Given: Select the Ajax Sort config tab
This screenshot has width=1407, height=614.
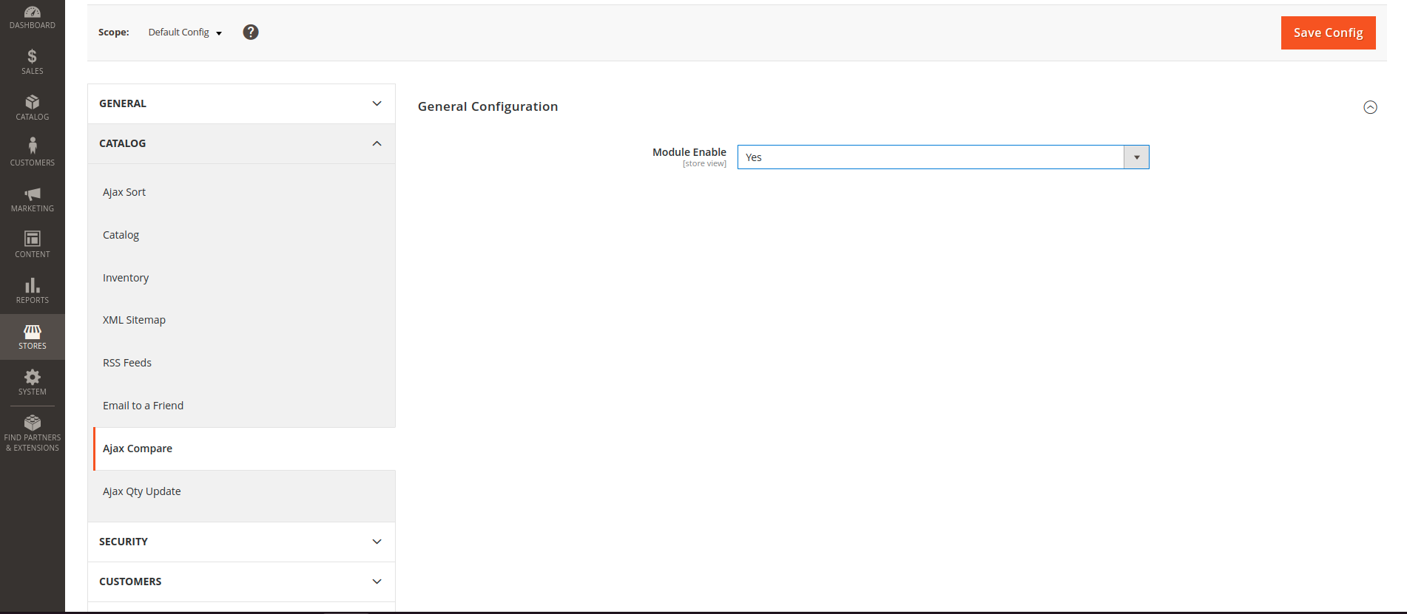Looking at the screenshot, I should click(244, 192).
